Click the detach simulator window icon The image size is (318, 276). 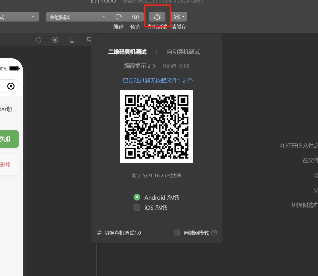pos(88,40)
